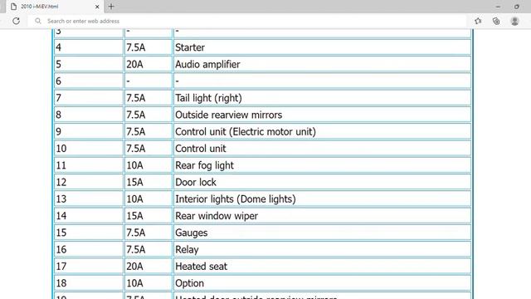Click the 7.5A rating for Relay
Image resolution: width=531 pixels, height=299 pixels.
pyautogui.click(x=149, y=249)
